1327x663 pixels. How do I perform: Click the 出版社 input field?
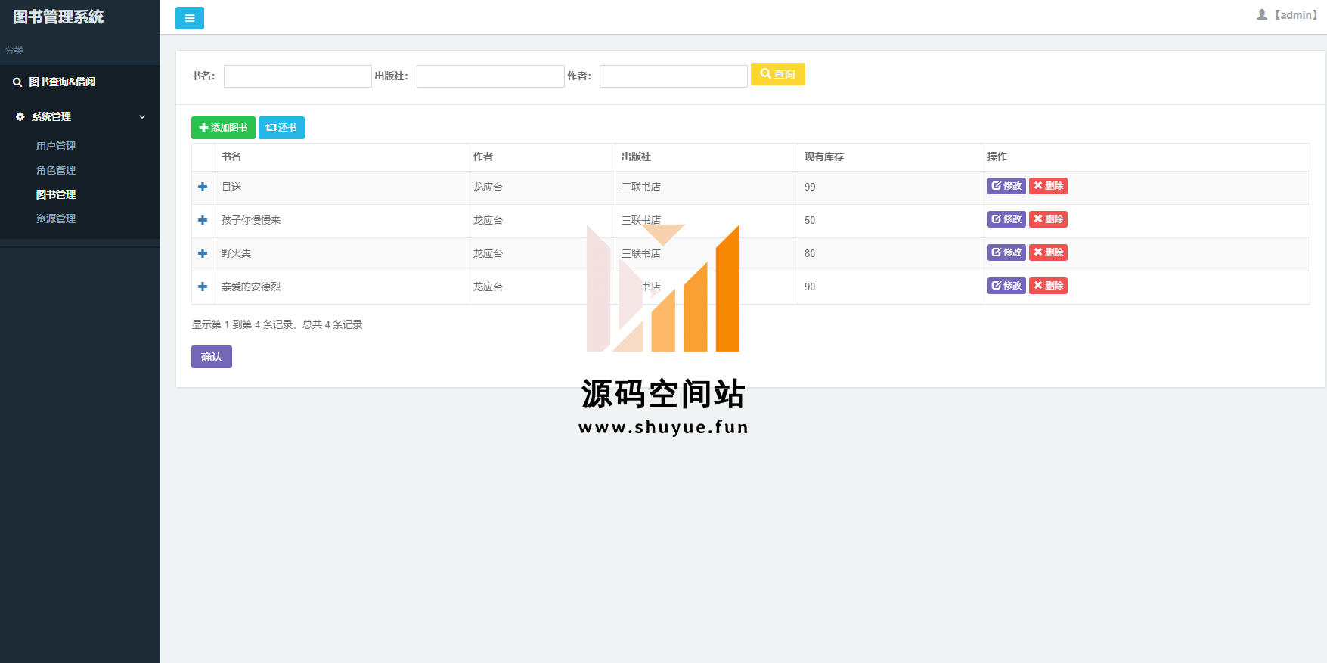pyautogui.click(x=490, y=76)
